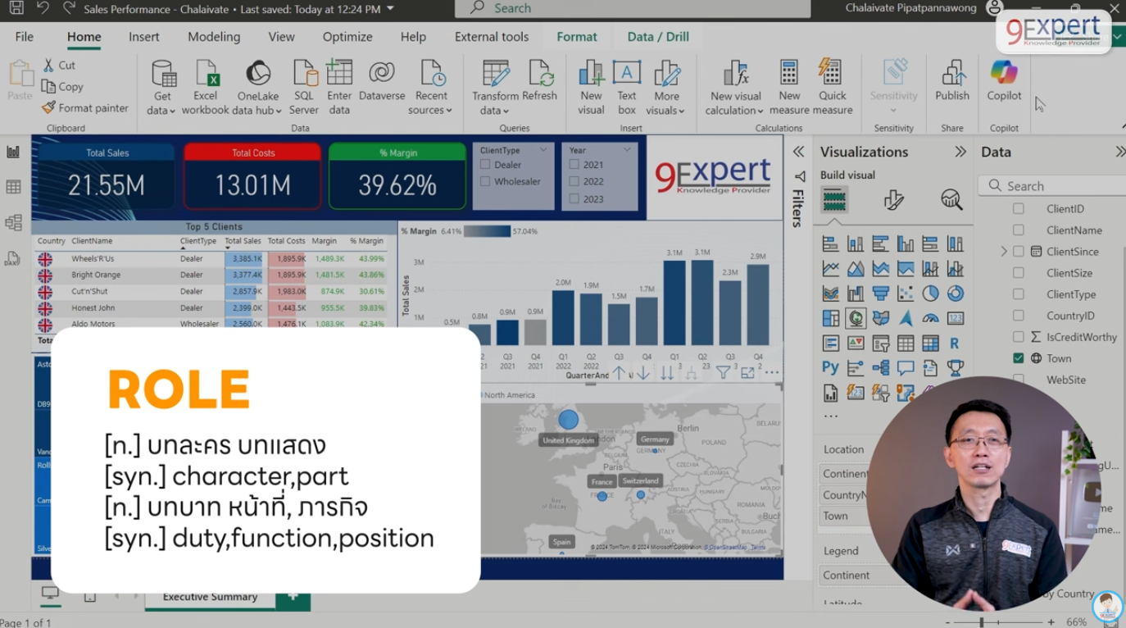
Task: Expand the ClientSince field hierarchy
Action: click(x=1004, y=252)
